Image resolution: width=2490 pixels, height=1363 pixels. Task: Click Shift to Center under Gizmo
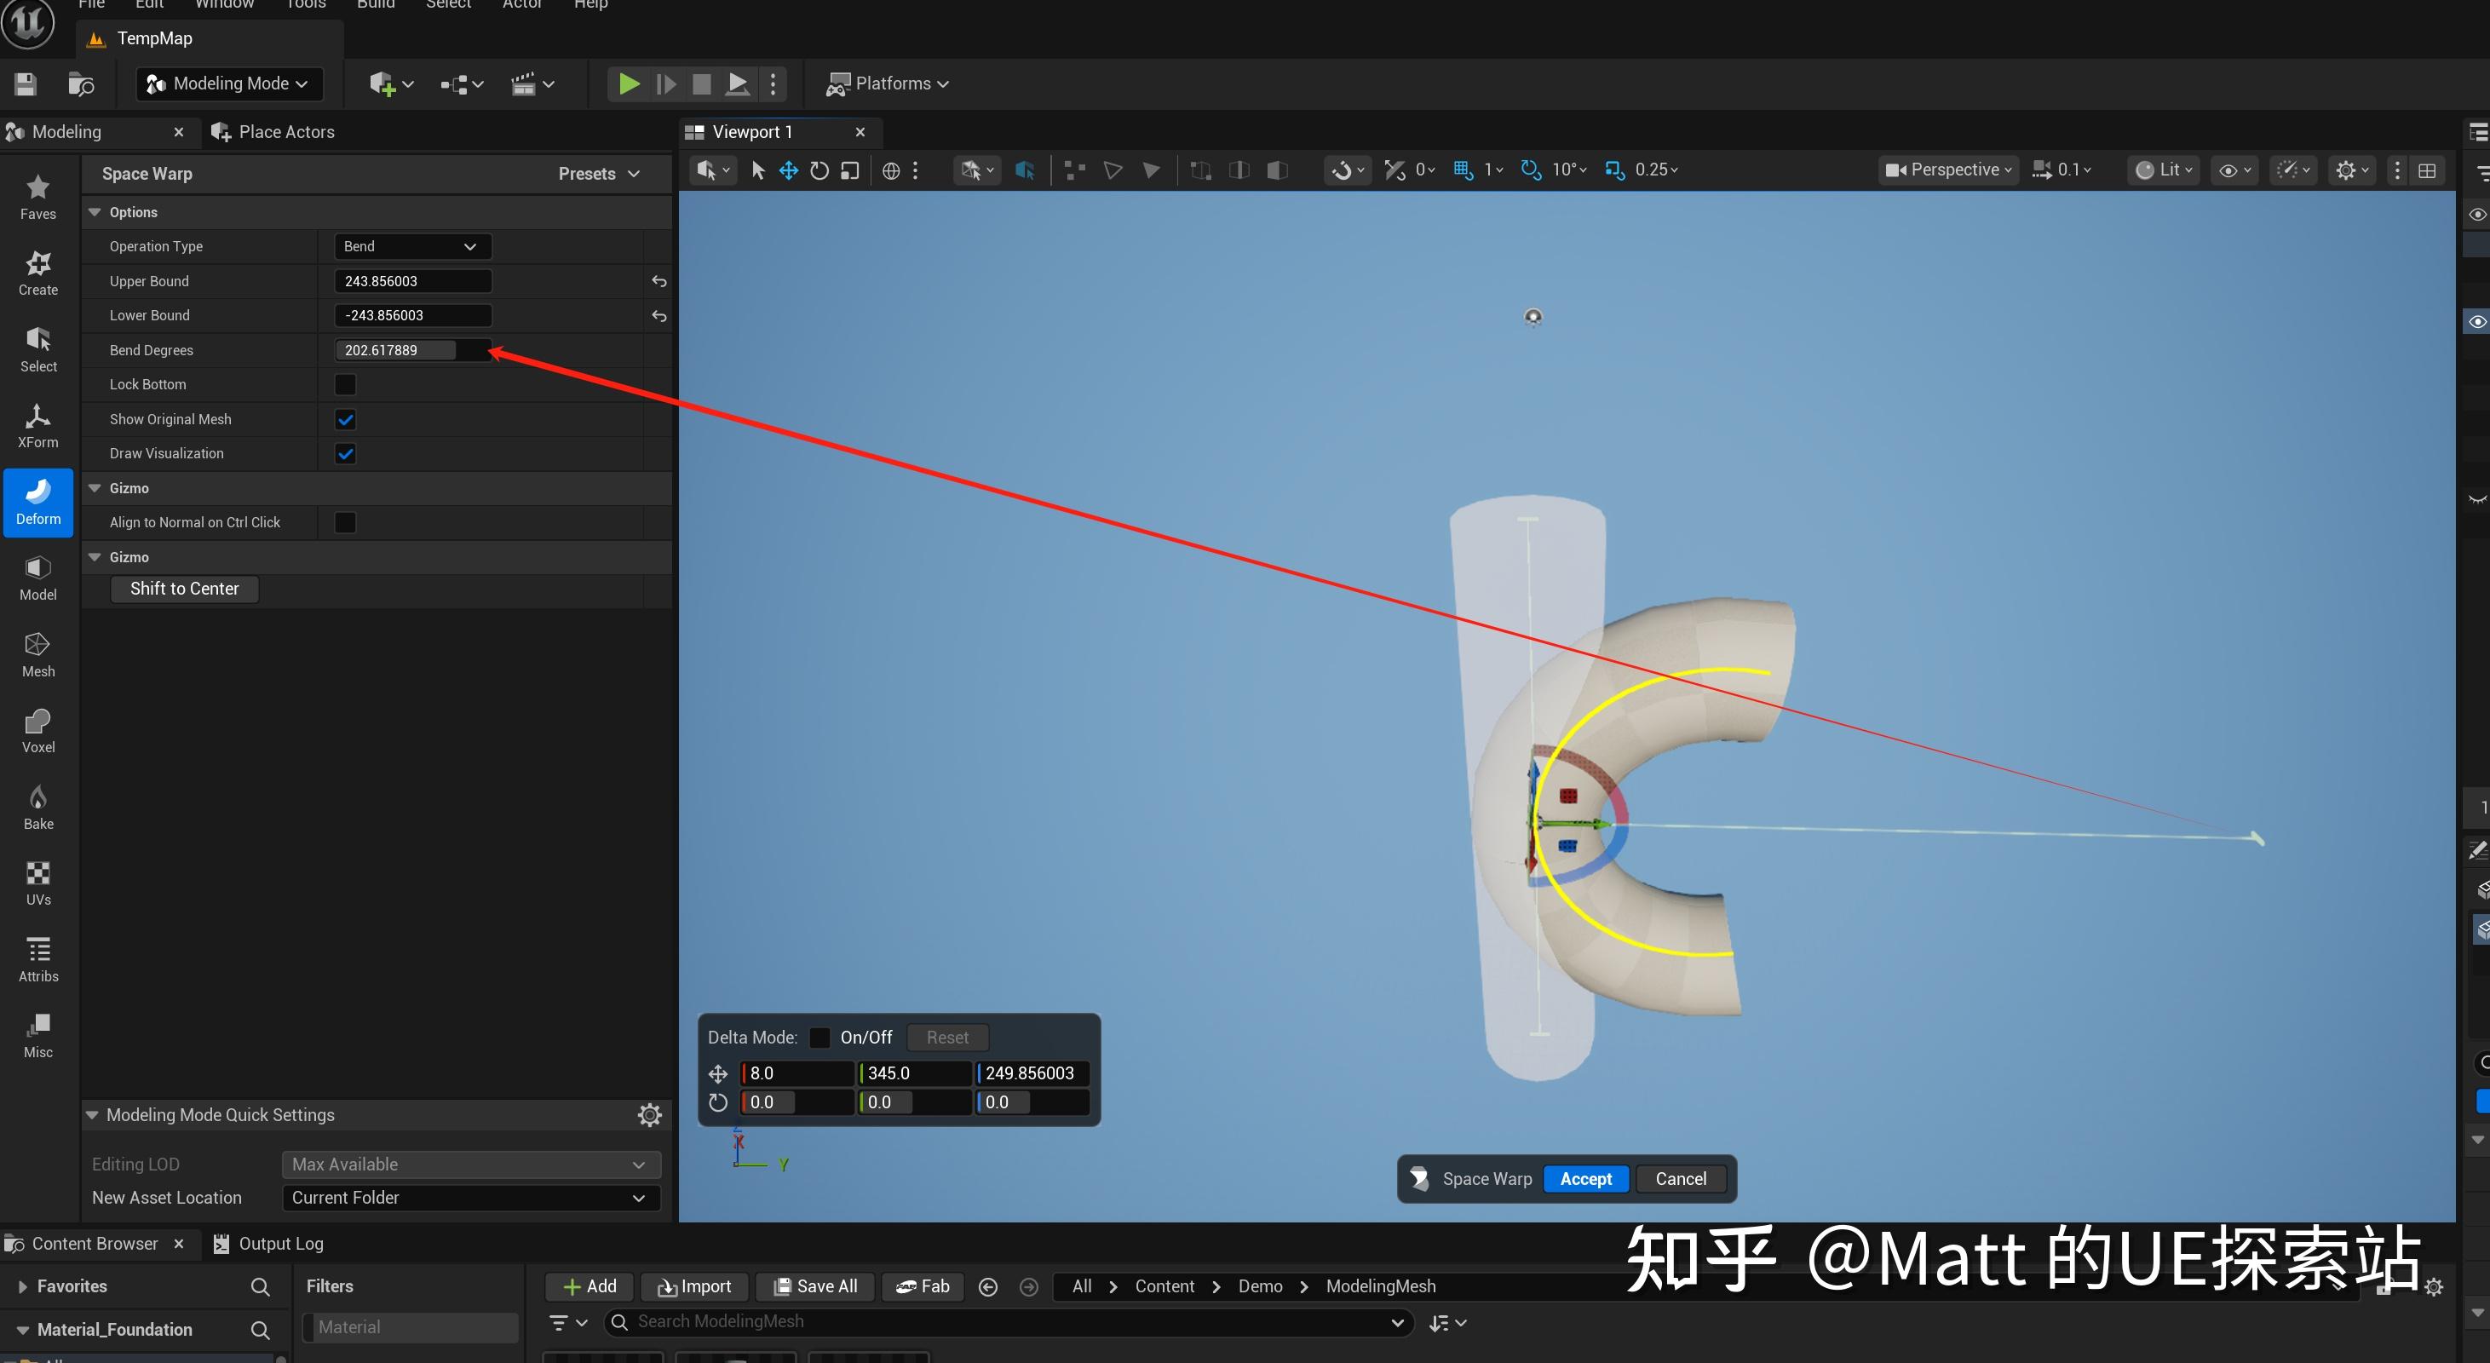coord(185,588)
